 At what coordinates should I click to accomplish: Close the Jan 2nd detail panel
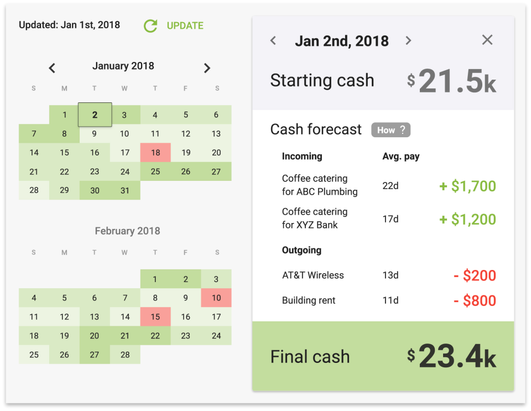click(487, 40)
